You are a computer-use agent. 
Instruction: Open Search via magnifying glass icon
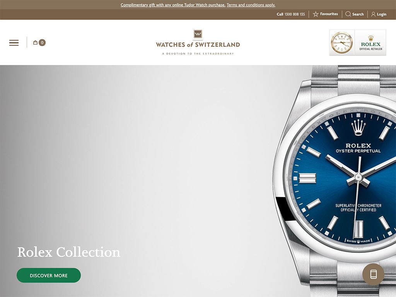point(348,14)
